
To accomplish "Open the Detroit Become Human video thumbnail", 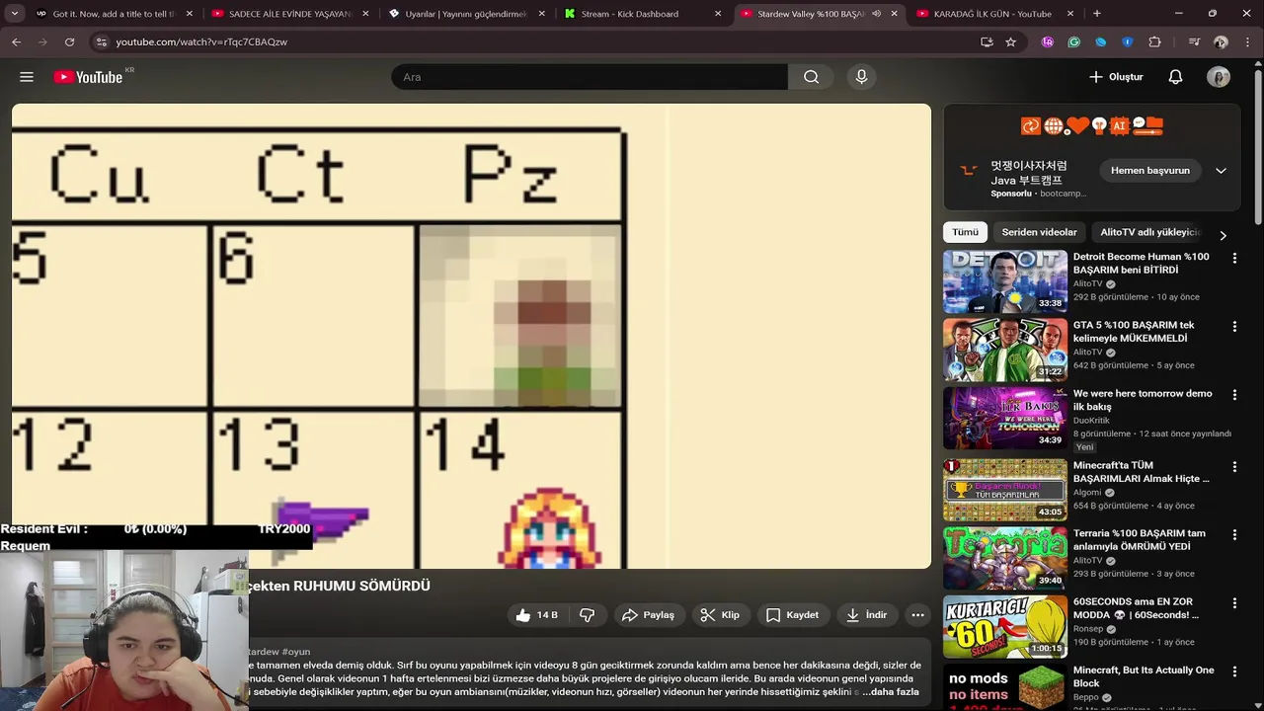I will pyautogui.click(x=1004, y=280).
